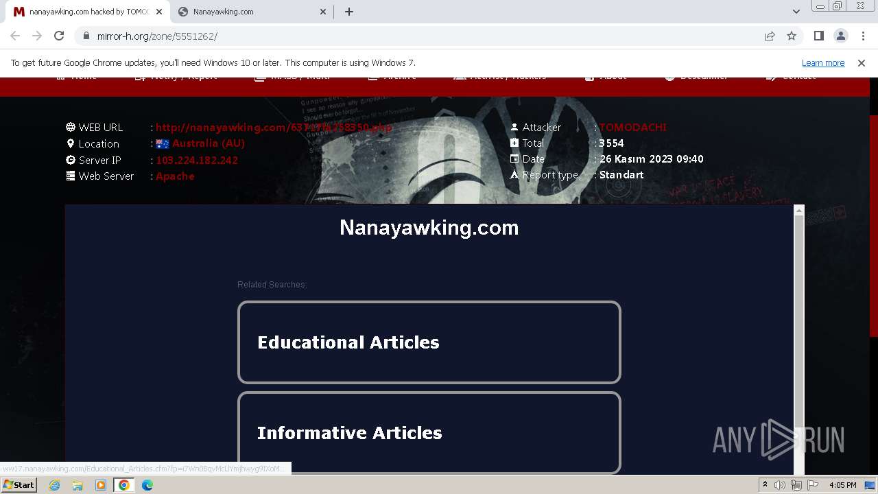This screenshot has height=494, width=878.
Task: Click the 4:05 PM system clock
Action: (x=843, y=485)
